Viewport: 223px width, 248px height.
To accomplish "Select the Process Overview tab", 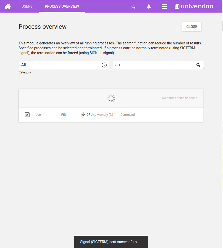I will click(x=62, y=6).
